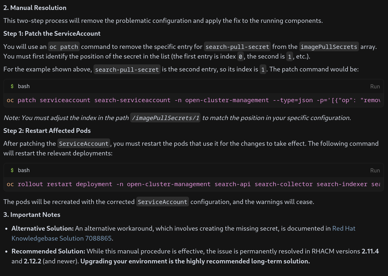Click the '3. Important Notes' heading
Viewport: 388px width, 276px height.
pyautogui.click(x=32, y=215)
